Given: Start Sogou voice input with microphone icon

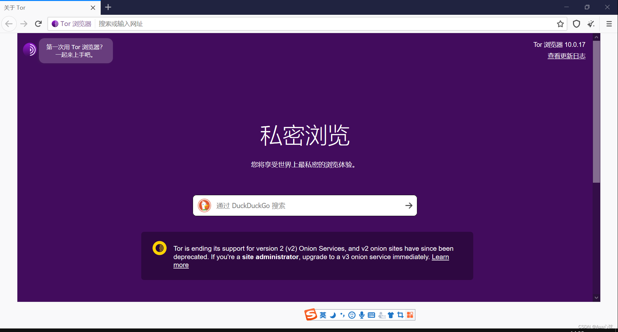Looking at the screenshot, I should coord(361,315).
